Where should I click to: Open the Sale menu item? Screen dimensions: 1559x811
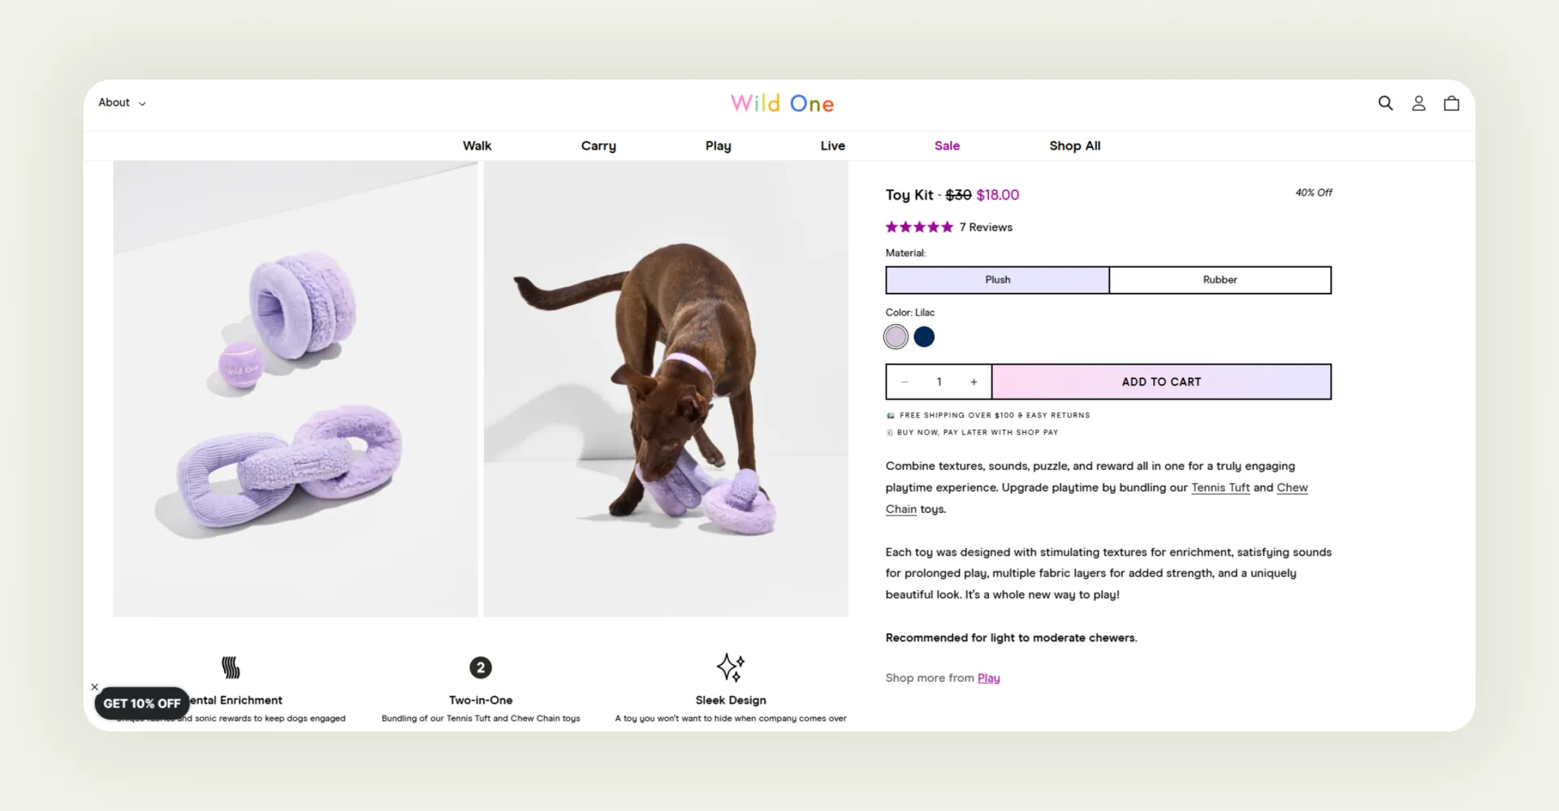tap(947, 145)
